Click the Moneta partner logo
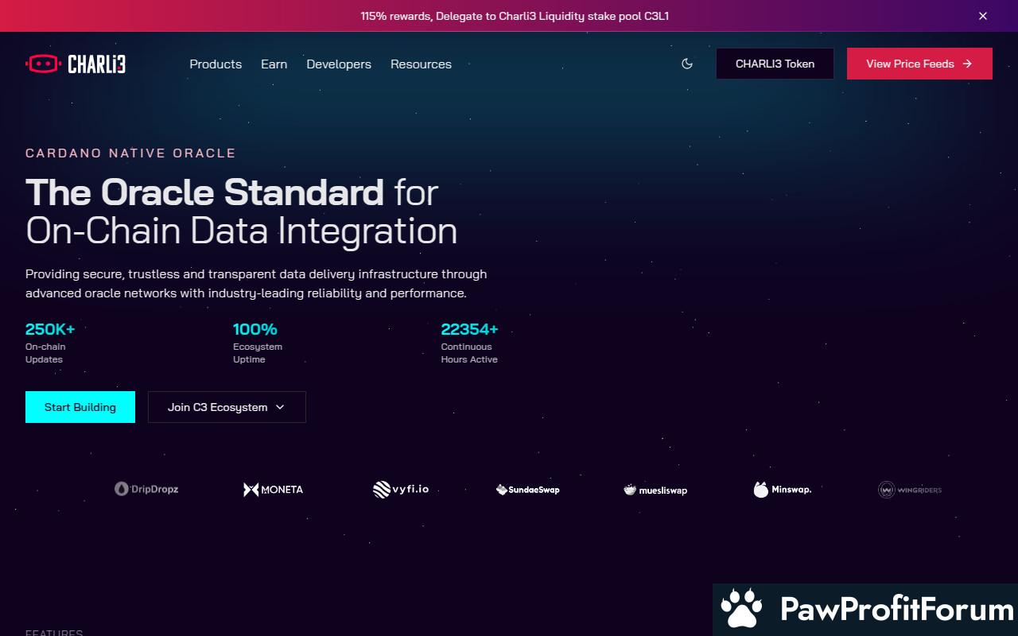Screen dimensions: 1018x636 (x=273, y=490)
